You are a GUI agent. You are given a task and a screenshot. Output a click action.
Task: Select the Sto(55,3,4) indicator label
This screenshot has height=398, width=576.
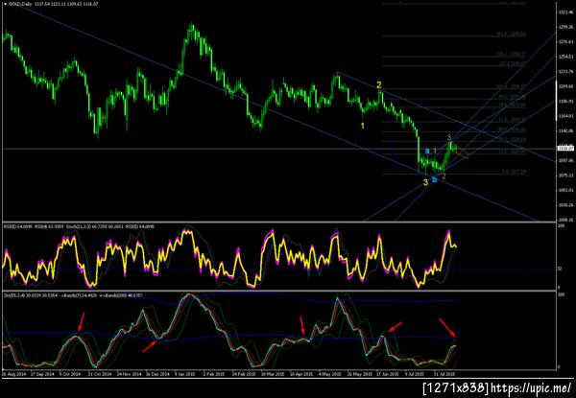point(12,295)
